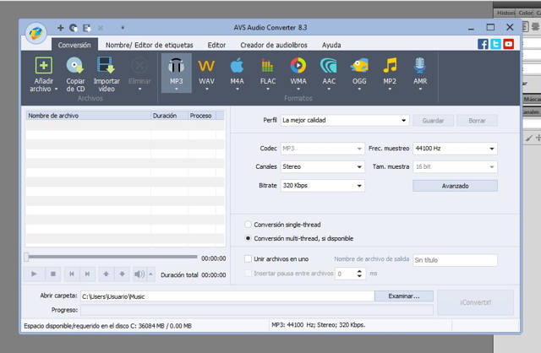Select the Importar video icon

tap(106, 66)
